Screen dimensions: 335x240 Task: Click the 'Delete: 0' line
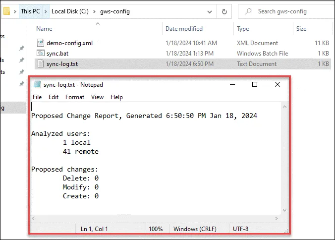pyautogui.click(x=81, y=178)
